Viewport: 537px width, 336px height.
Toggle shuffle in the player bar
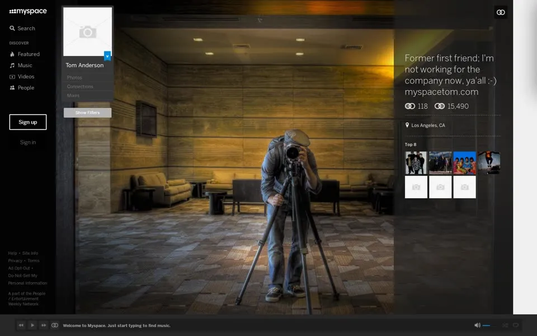(x=505, y=325)
